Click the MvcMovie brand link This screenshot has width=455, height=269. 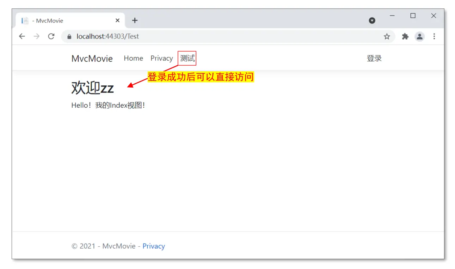pos(92,59)
